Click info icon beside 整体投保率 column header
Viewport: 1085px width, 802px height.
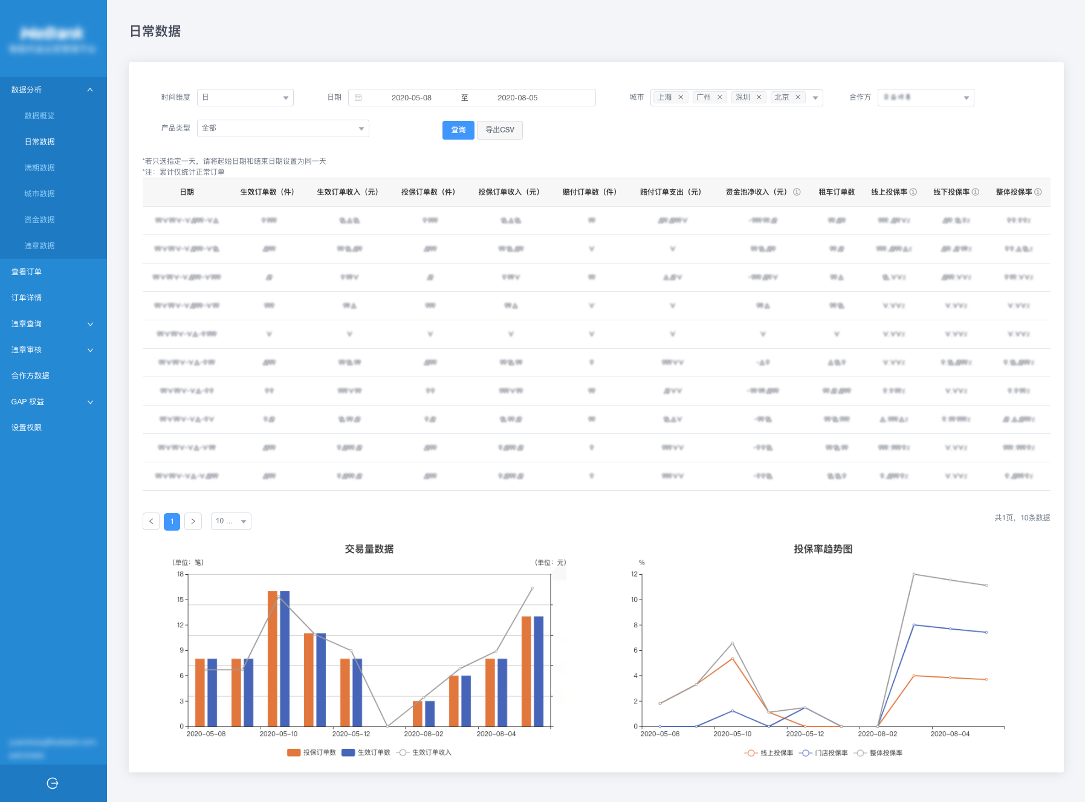click(1038, 192)
